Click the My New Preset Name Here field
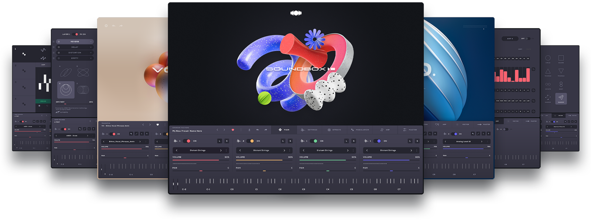 click(187, 131)
